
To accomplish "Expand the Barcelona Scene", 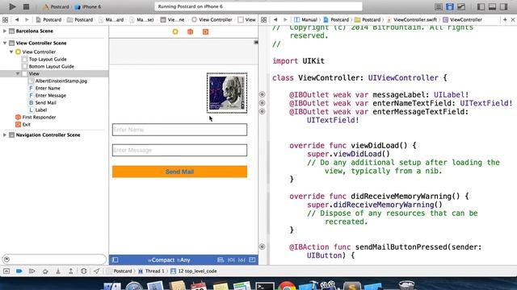I will [x=5, y=31].
